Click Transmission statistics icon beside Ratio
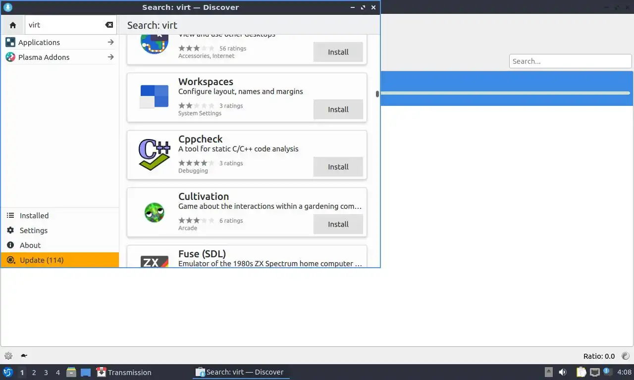 [626, 356]
